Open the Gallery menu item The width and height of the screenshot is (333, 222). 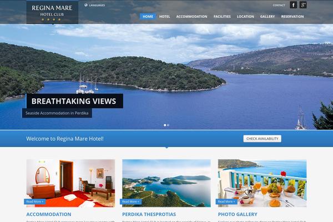268,16
